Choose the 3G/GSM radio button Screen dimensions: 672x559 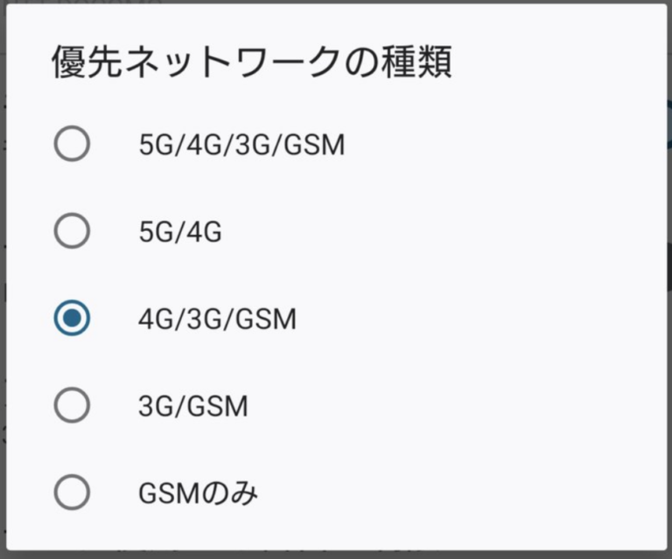coord(72,405)
